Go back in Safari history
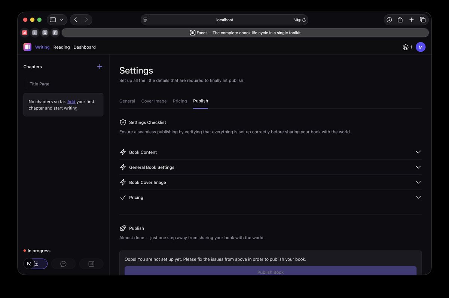This screenshot has width=449, height=298. [x=76, y=20]
